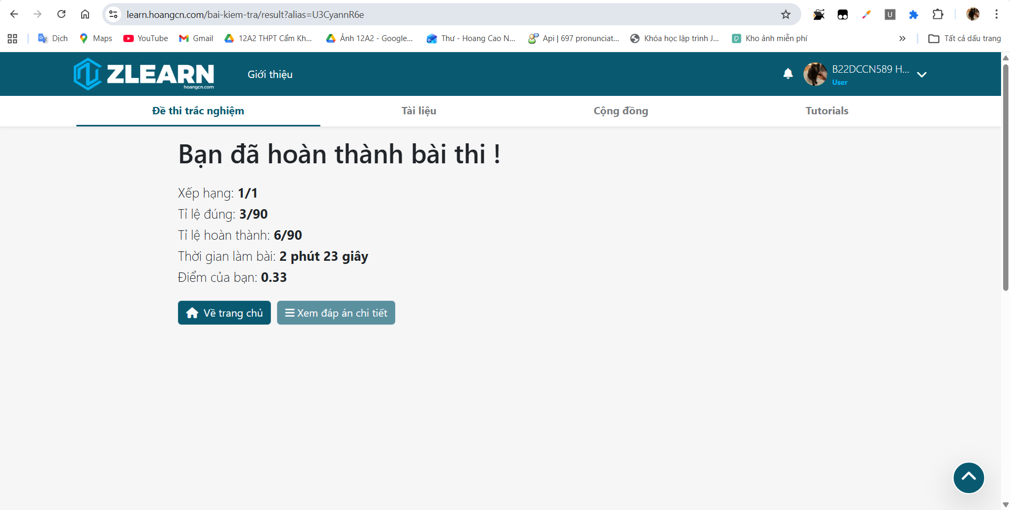Switch to the Tài liệu tab

(x=418, y=111)
